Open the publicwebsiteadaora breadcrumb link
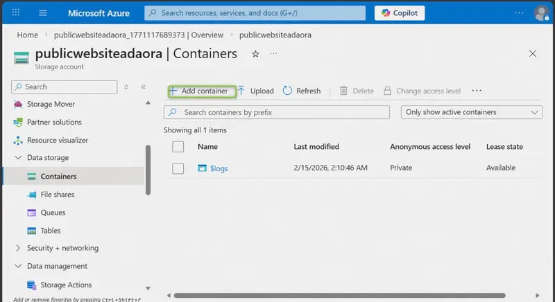Image resolution: width=555 pixels, height=302 pixels. [275, 35]
